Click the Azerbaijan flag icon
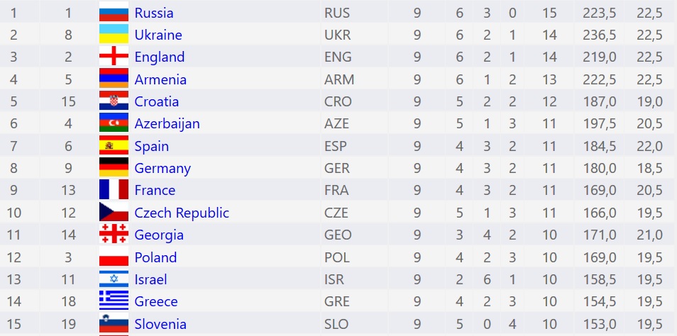The height and width of the screenshot is (336, 677). [114, 123]
